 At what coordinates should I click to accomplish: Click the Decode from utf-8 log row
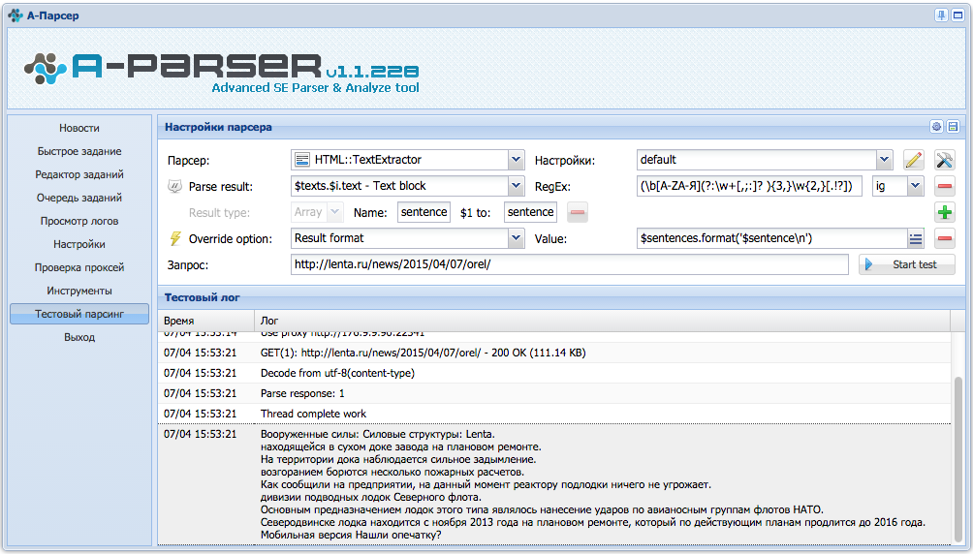[x=554, y=373]
